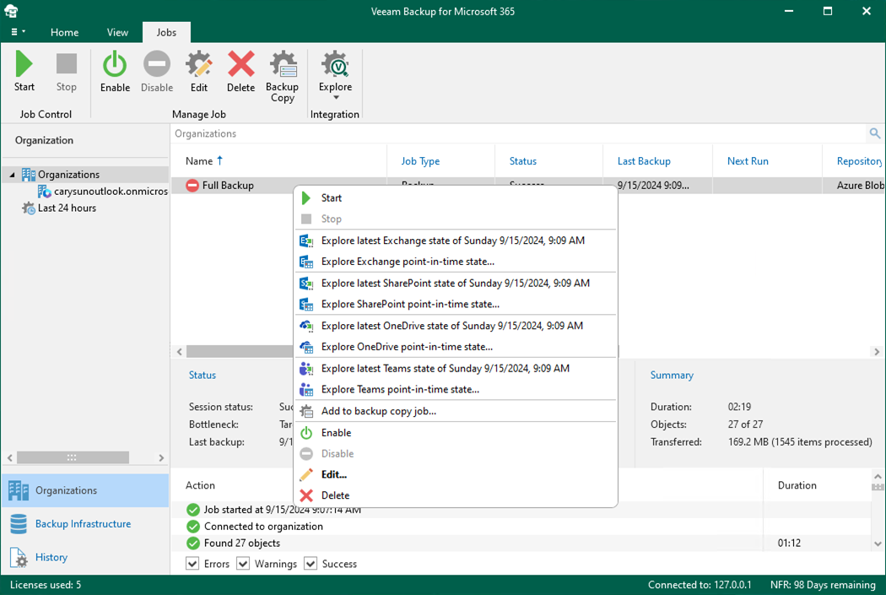Click the Start job ribbon button

[24, 71]
